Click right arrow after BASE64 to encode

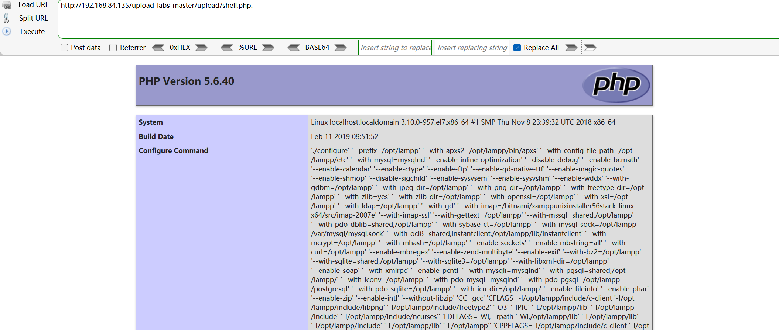(x=341, y=48)
